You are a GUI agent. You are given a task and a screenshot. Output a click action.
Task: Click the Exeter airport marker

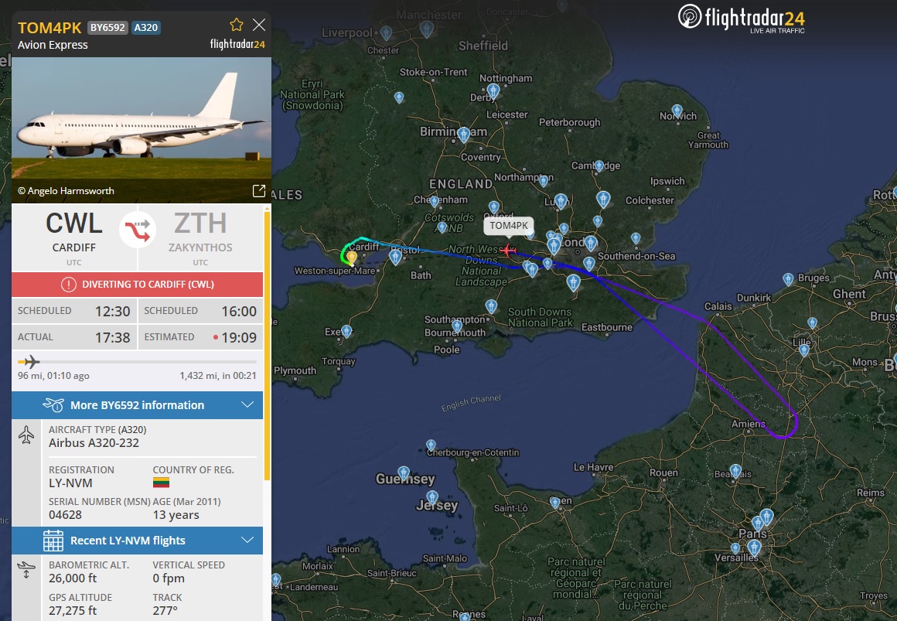tap(346, 332)
